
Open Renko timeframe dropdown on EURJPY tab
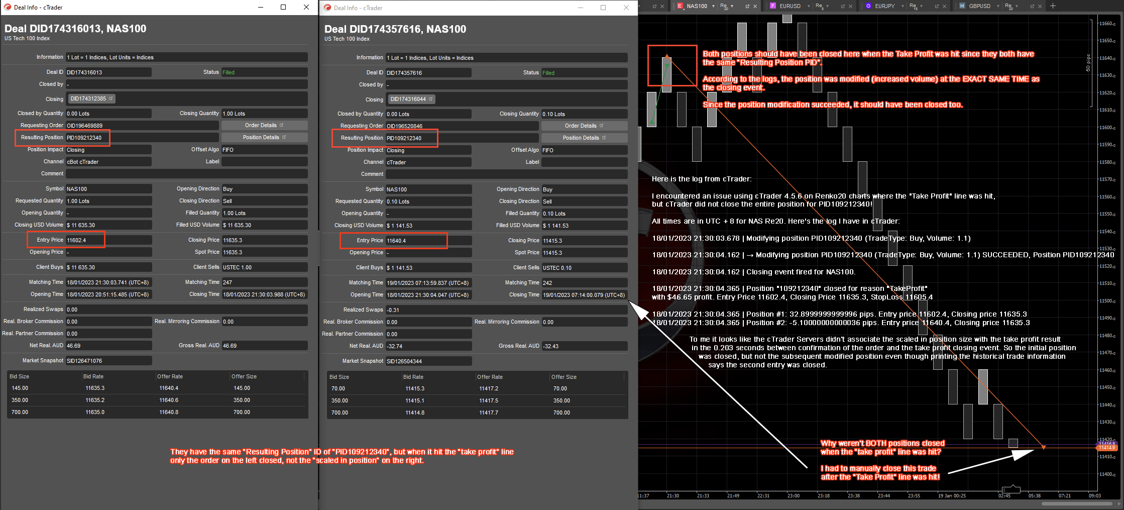(x=921, y=6)
